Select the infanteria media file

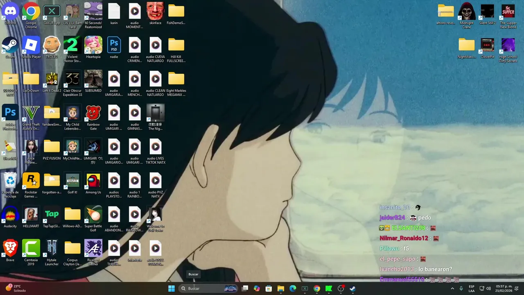pos(135,251)
